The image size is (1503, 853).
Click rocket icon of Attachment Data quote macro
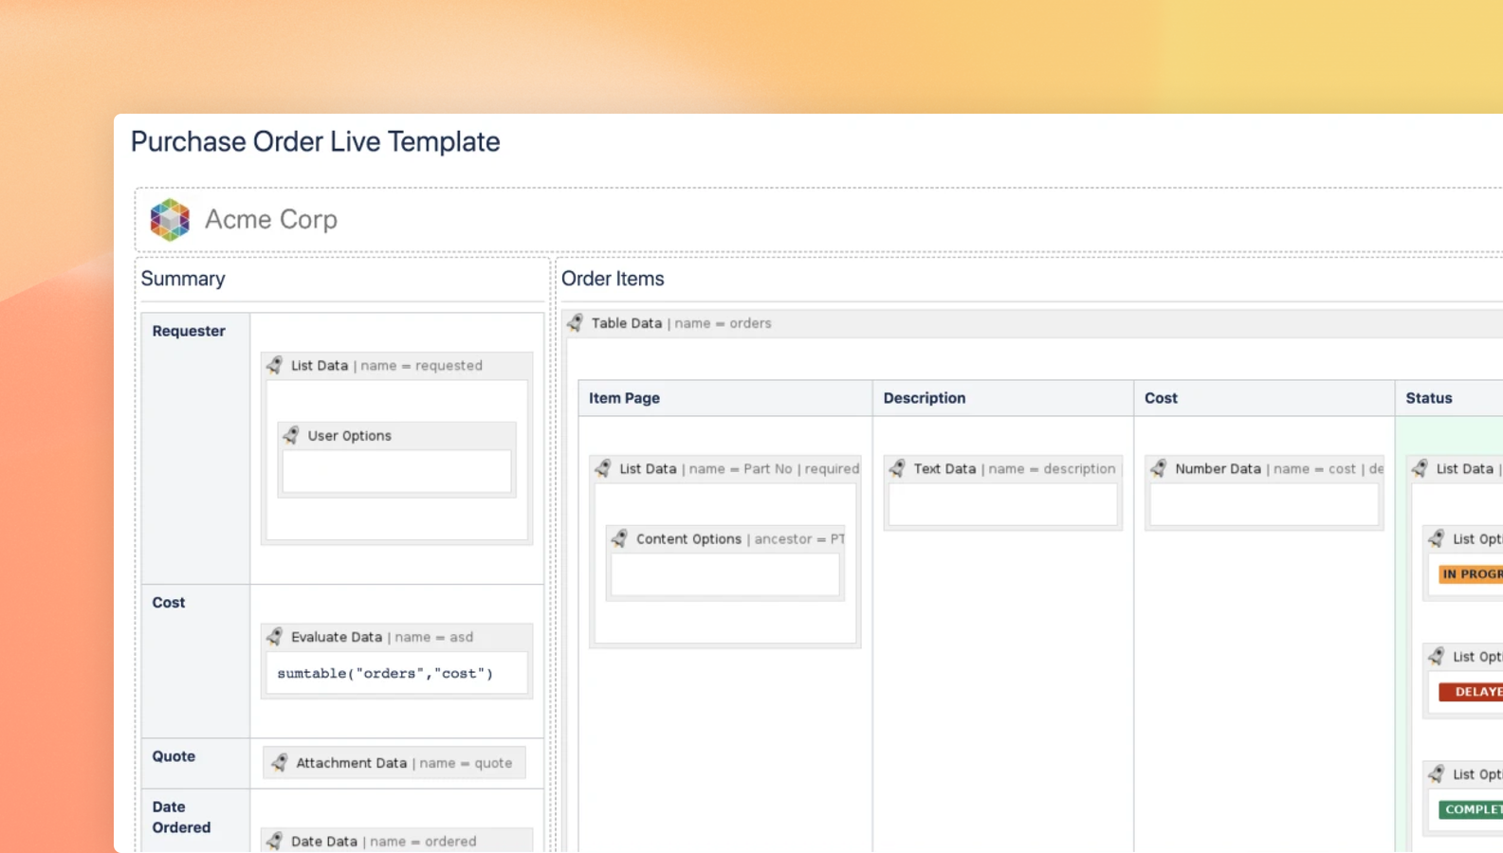pos(279,763)
